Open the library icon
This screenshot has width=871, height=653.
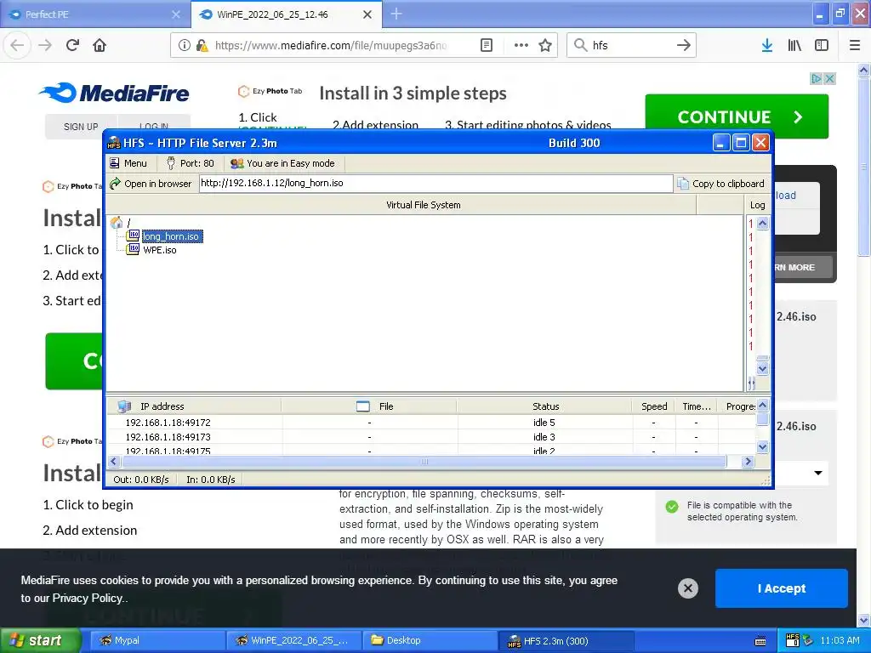tap(794, 46)
